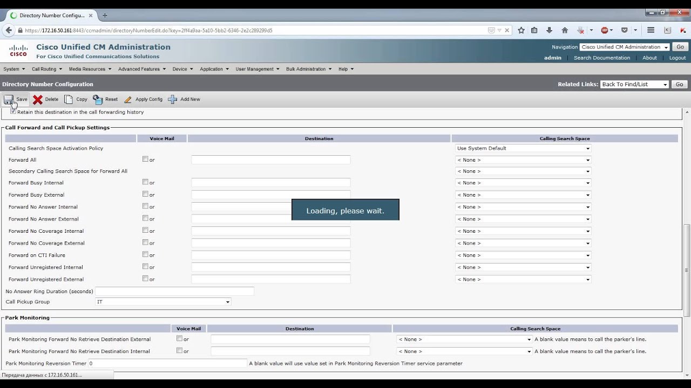Bookmark this page with the star icon

click(x=521, y=30)
